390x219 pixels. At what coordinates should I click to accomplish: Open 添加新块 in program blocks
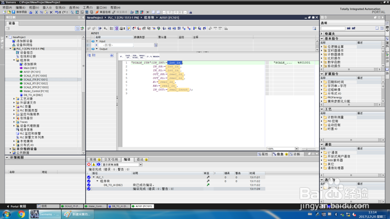point(30,64)
